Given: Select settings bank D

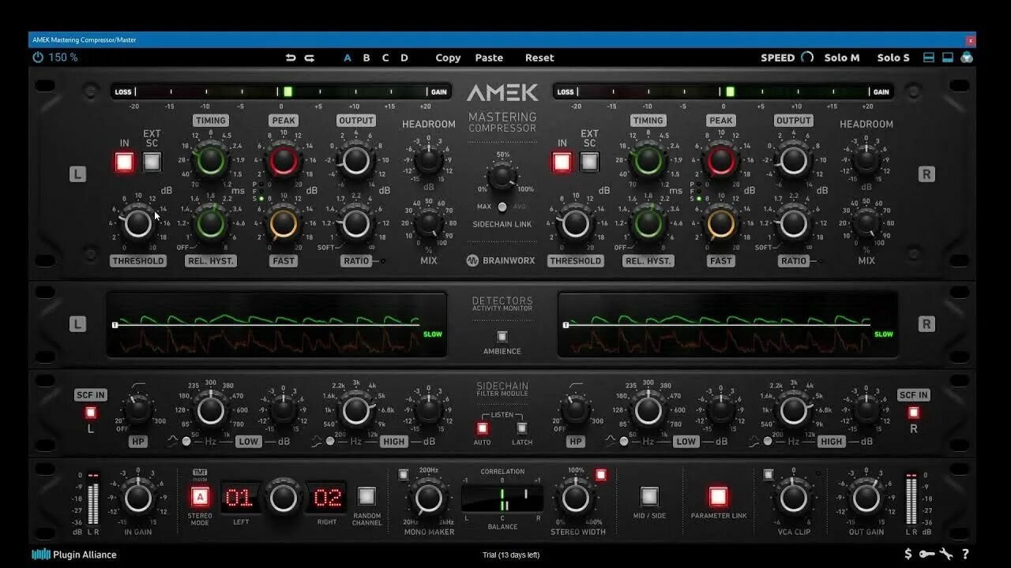Looking at the screenshot, I should 404,58.
